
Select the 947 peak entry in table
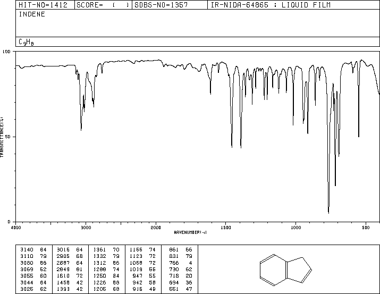pos(144,276)
